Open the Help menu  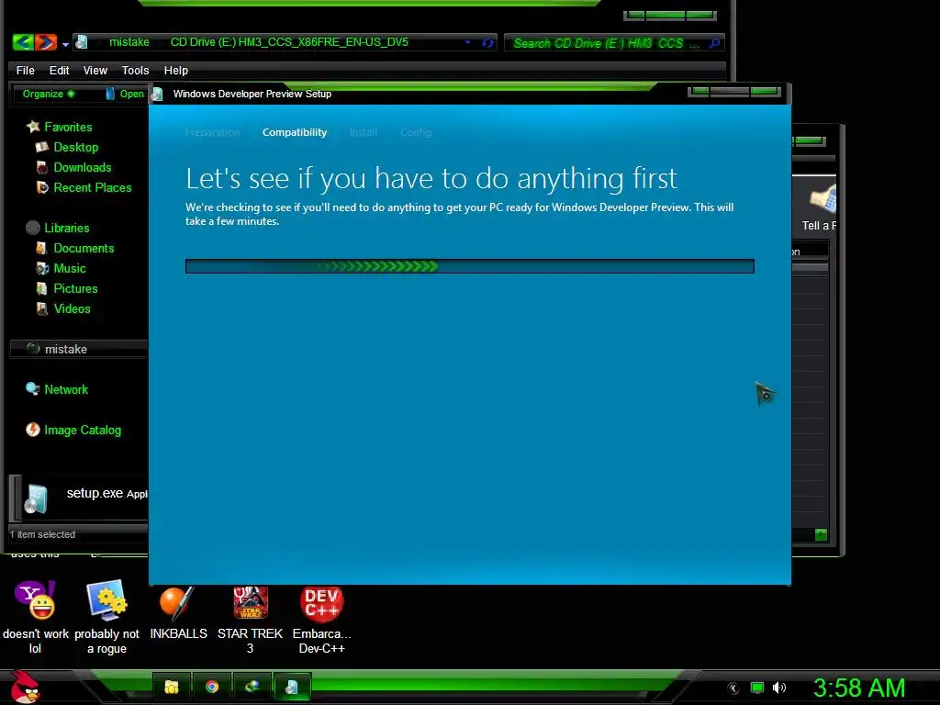pos(175,70)
